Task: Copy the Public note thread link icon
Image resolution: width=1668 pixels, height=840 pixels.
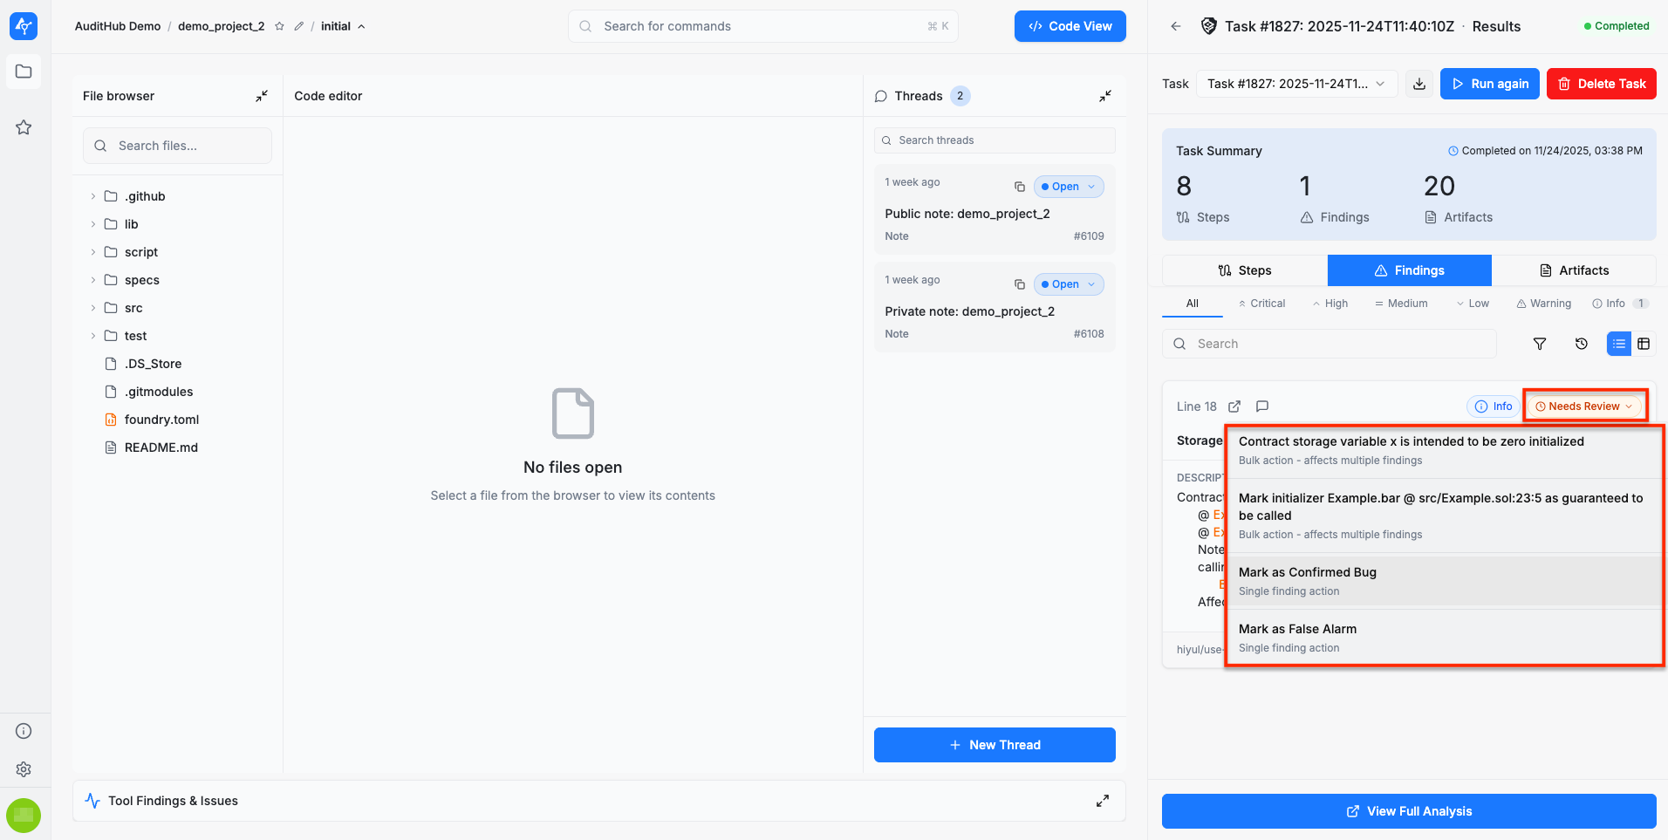Action: coord(1019,187)
